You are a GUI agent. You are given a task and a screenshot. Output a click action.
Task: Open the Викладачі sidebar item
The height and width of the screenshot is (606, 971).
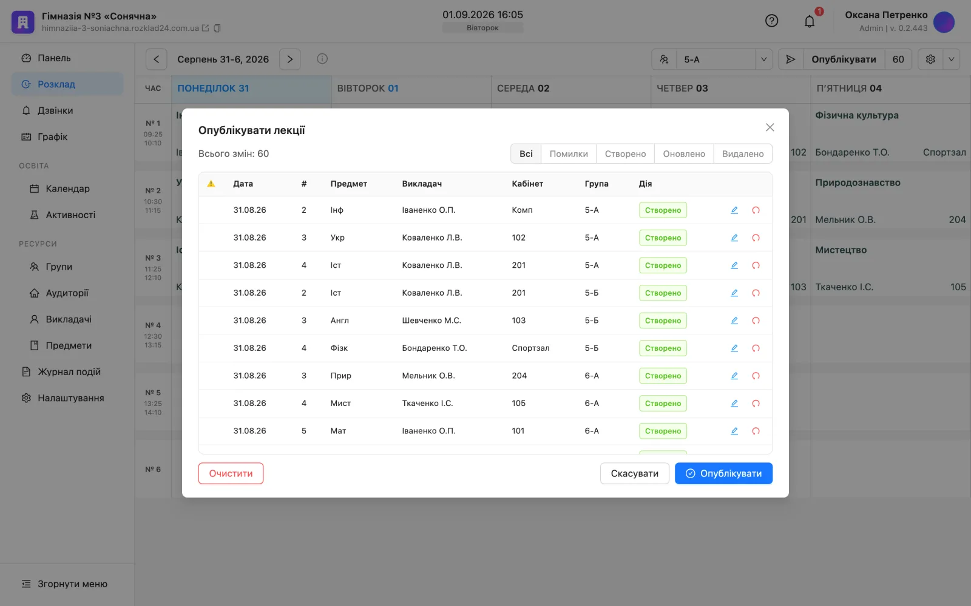[69, 319]
